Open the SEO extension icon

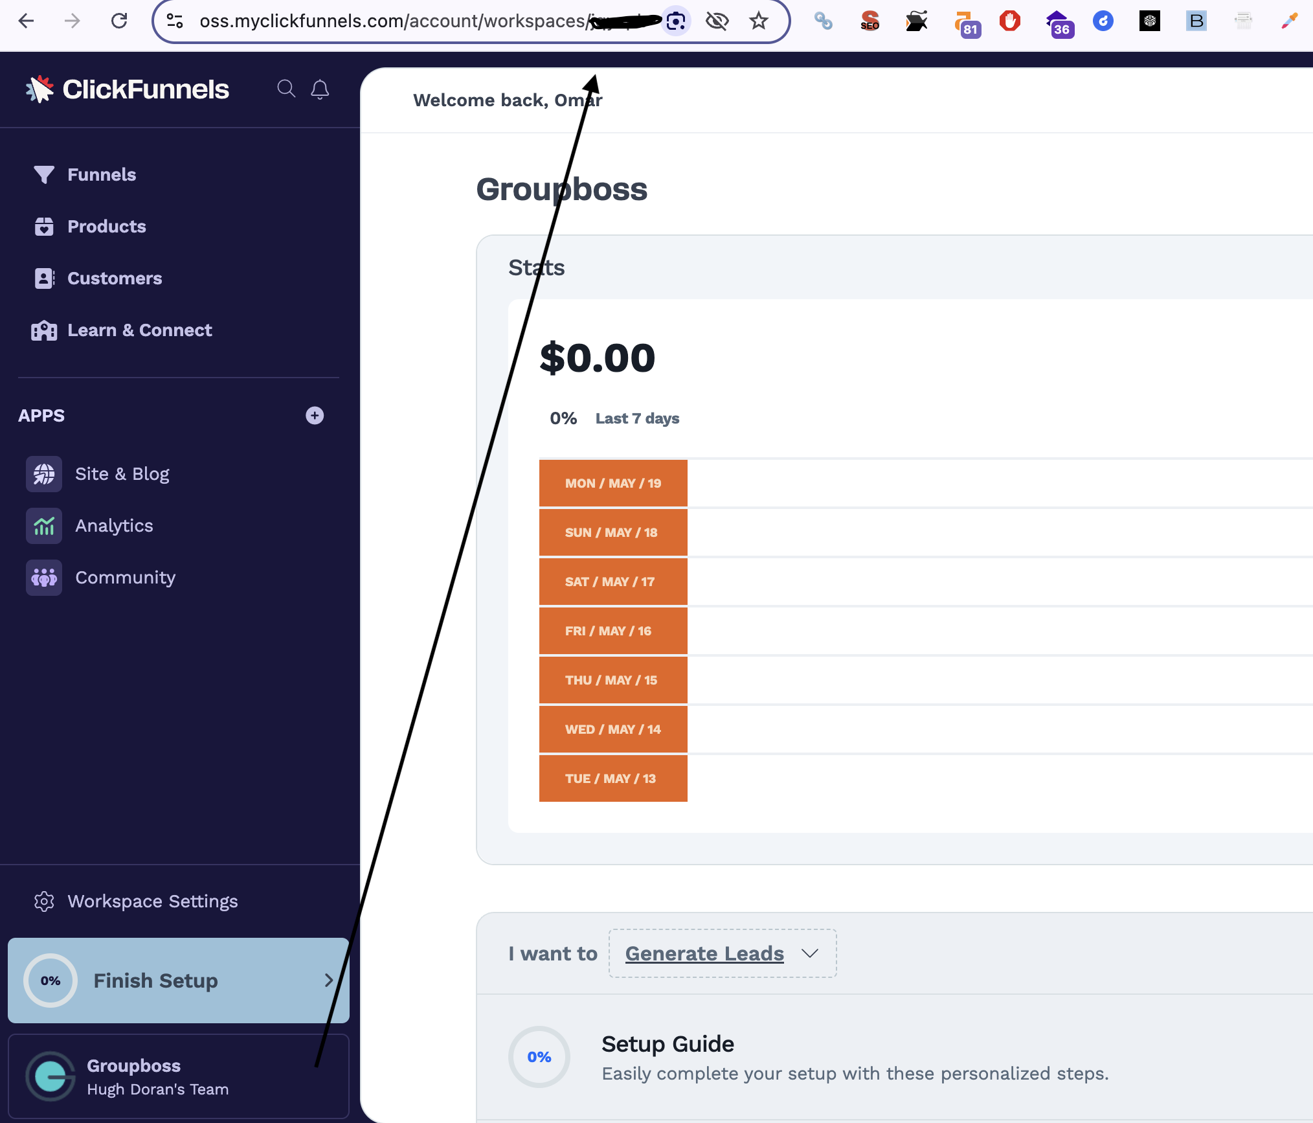pos(870,21)
